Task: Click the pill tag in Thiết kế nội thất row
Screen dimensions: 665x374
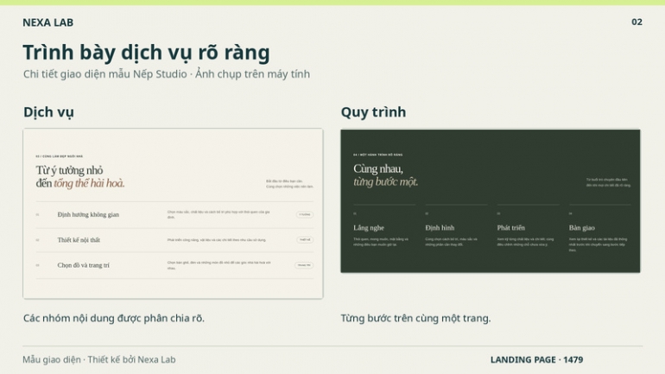Action: tap(305, 240)
